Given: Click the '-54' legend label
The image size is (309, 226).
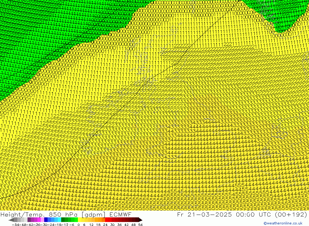Looking at the screenshot, I should (x=15, y=225).
